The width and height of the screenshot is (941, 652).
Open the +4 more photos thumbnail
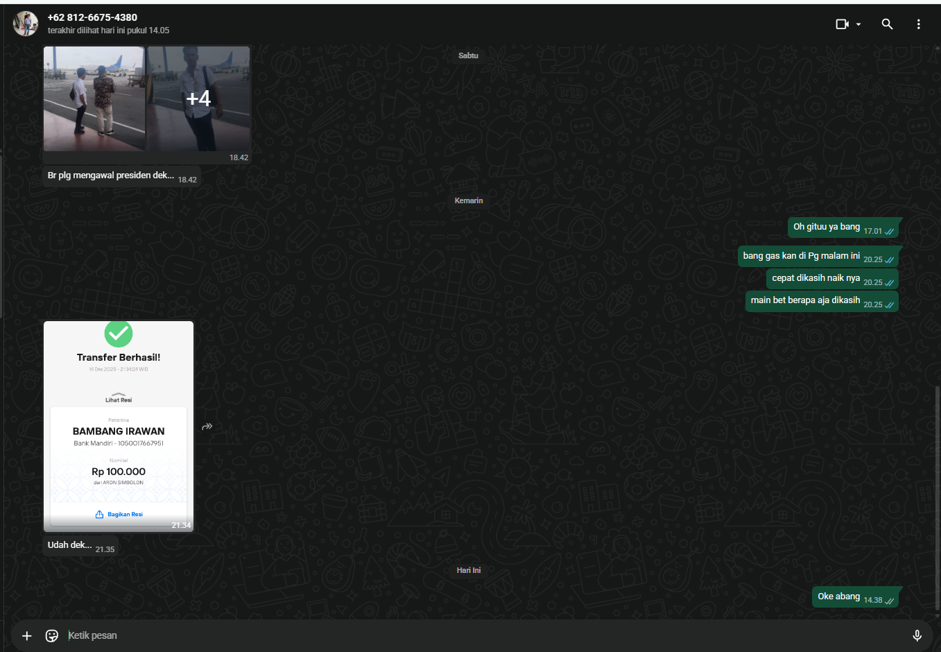click(x=198, y=98)
